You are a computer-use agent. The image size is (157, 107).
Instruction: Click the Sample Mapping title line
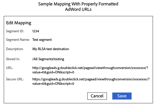pos(78,4)
